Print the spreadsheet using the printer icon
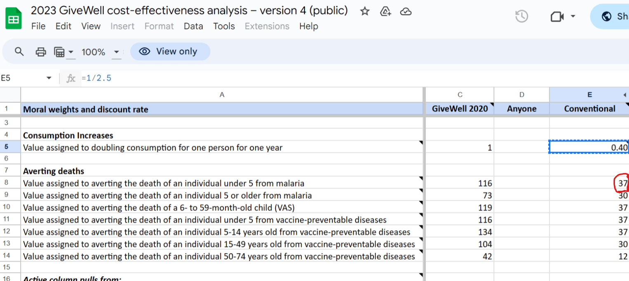Viewport: 629px width, 281px height. coord(41,52)
